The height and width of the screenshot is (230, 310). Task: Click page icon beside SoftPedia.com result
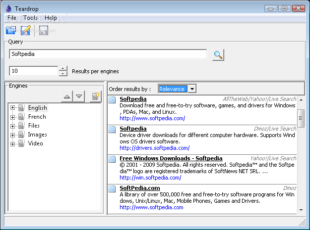[x=112, y=189]
